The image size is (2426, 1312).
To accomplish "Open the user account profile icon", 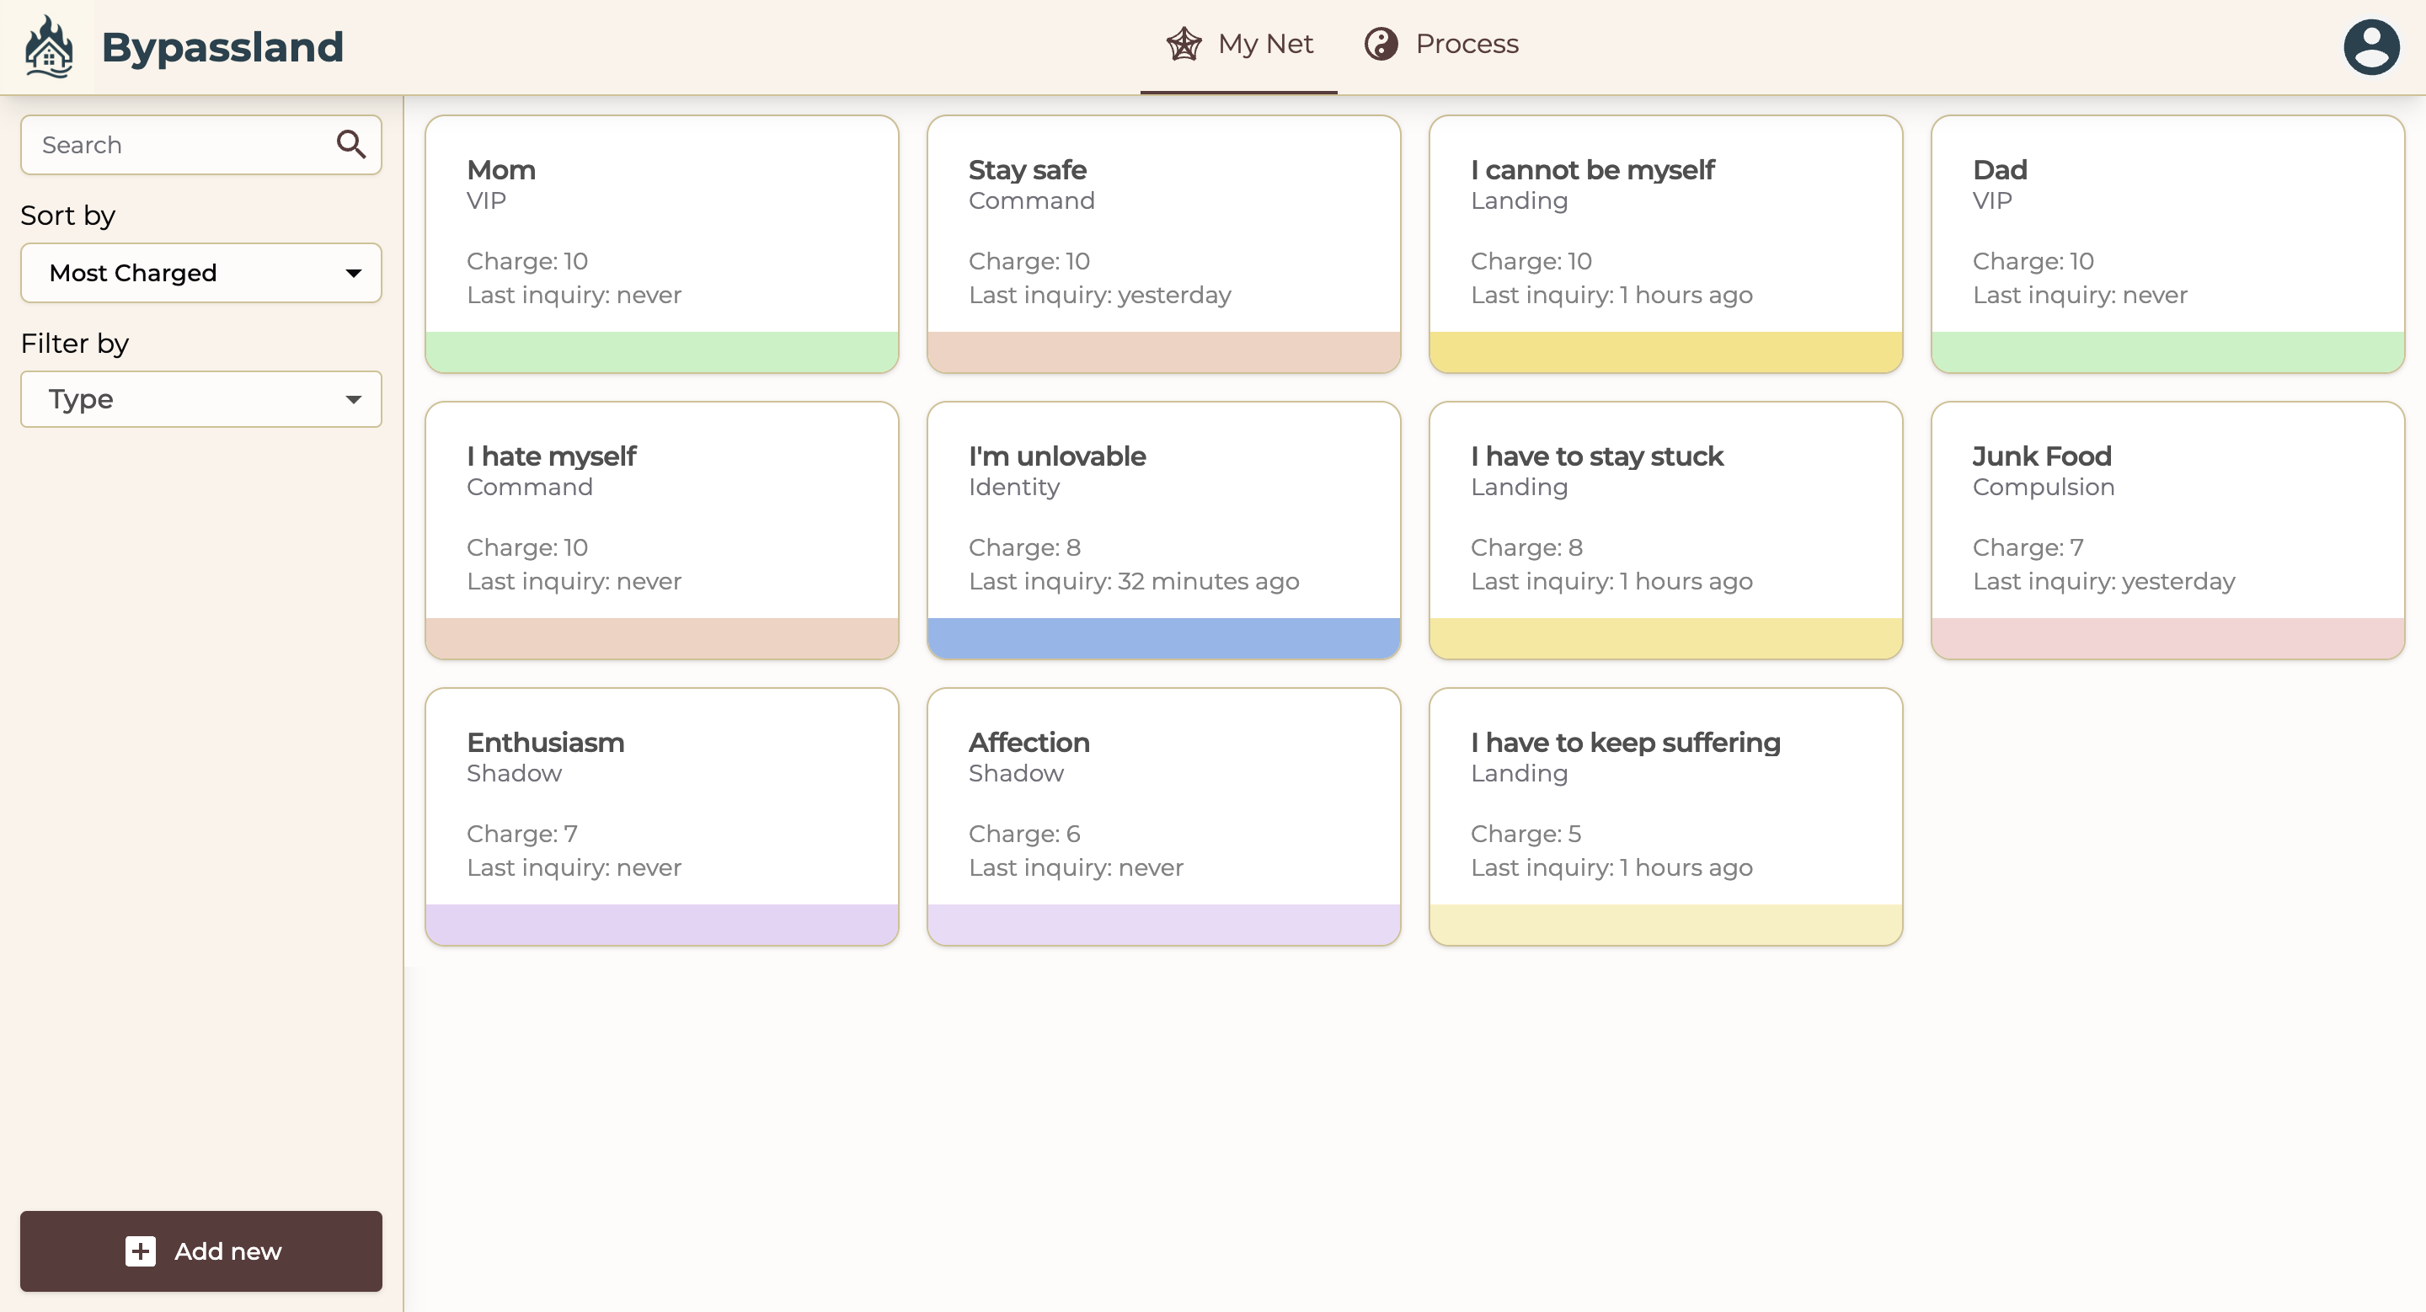I will pyautogui.click(x=2370, y=47).
